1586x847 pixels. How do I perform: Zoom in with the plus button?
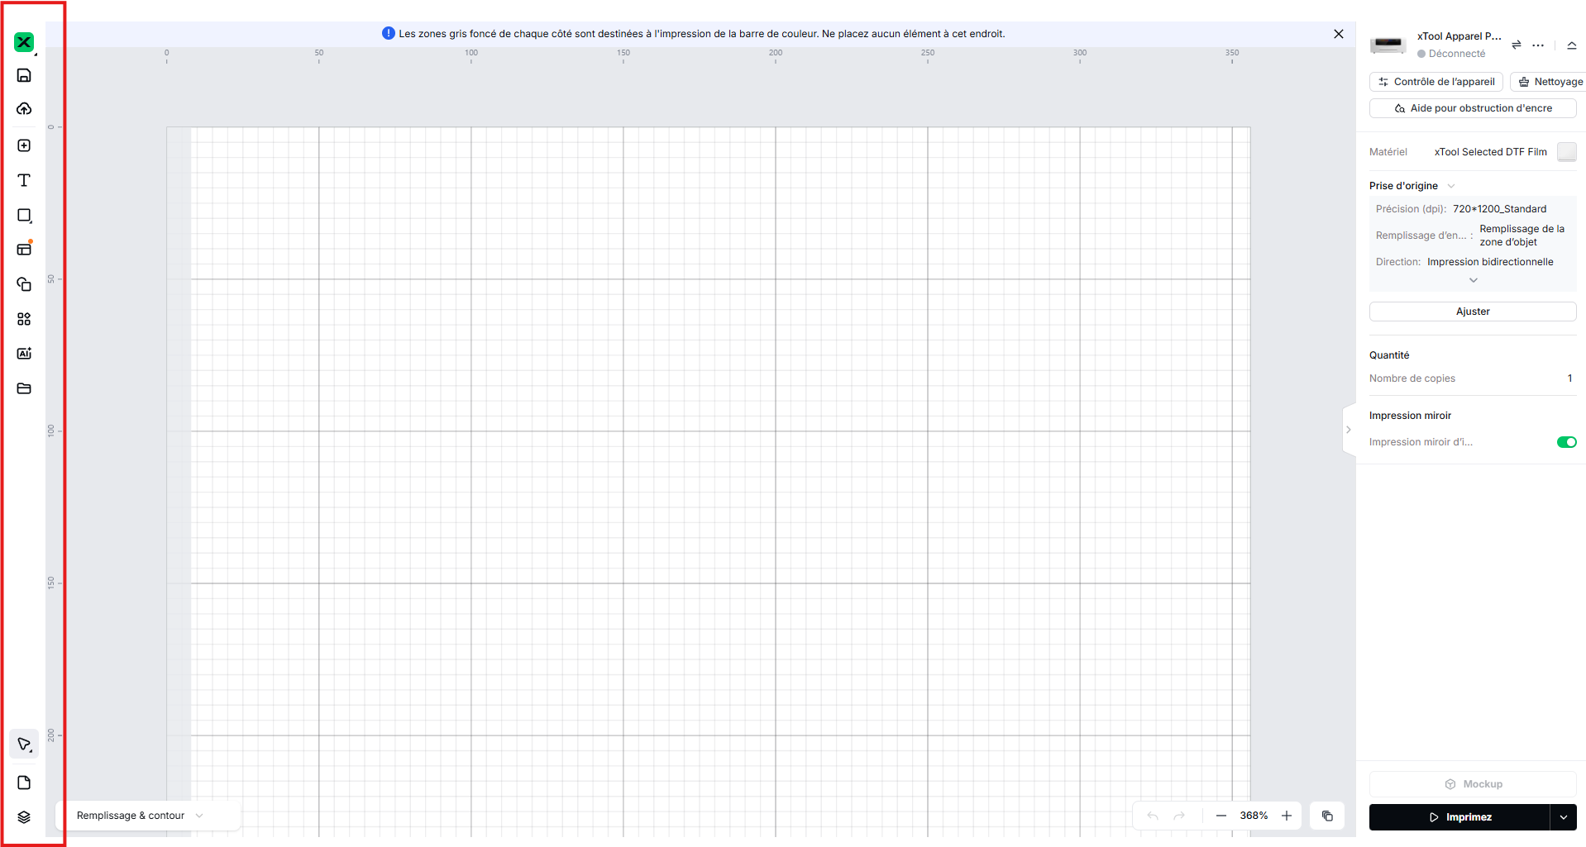[1287, 816]
